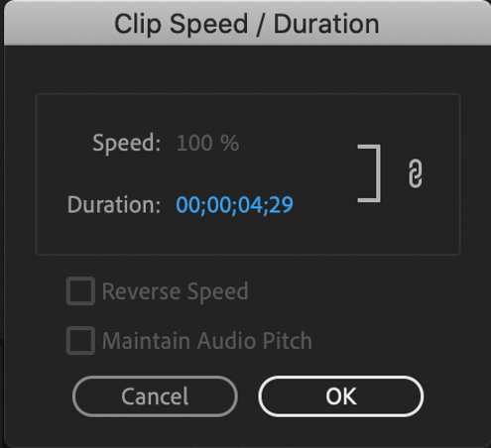The width and height of the screenshot is (491, 448).
Task: Click the Speed: label
Action: 127,144
